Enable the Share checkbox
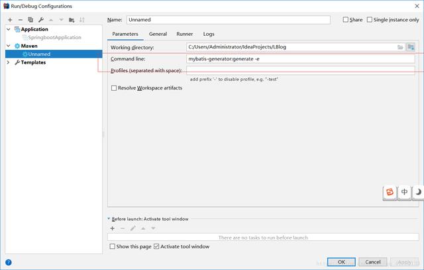This screenshot has height=270, width=424. (x=345, y=19)
